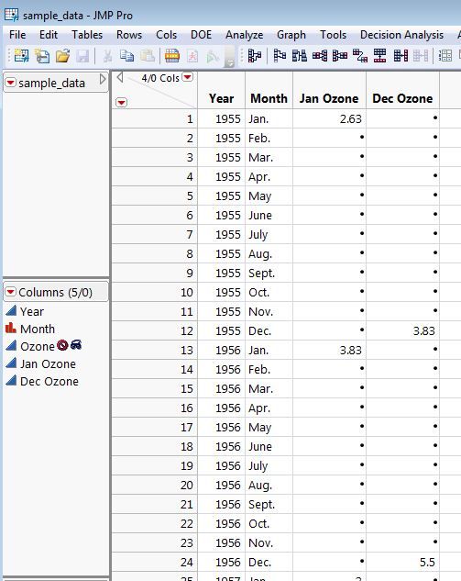
Task: Click the Jan Ozone cell showing 2.63
Action: 329,118
